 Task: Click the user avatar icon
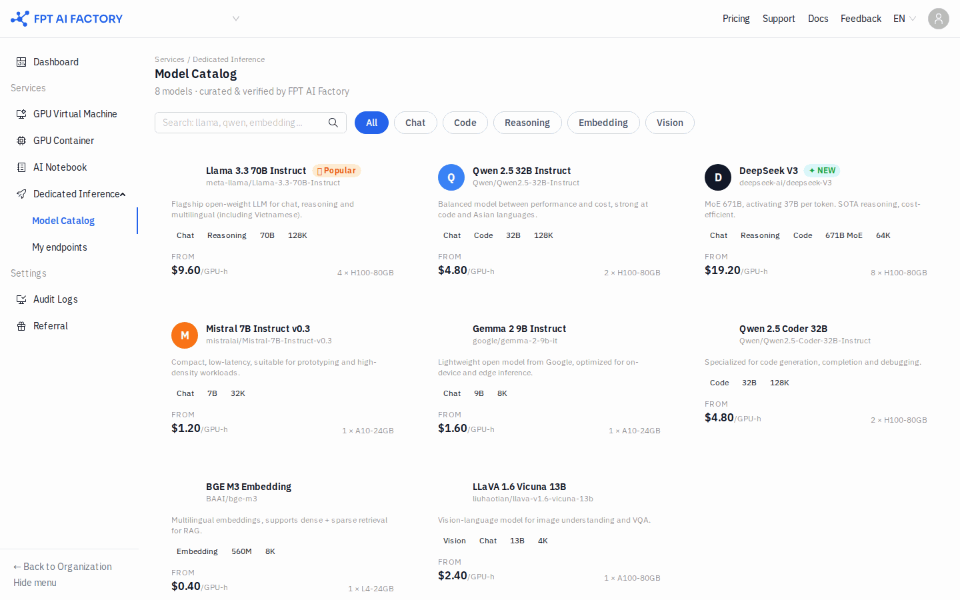[939, 19]
